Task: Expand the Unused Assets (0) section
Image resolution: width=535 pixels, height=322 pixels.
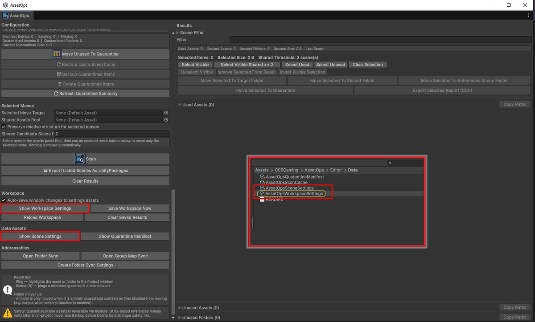Action: tap(180, 308)
